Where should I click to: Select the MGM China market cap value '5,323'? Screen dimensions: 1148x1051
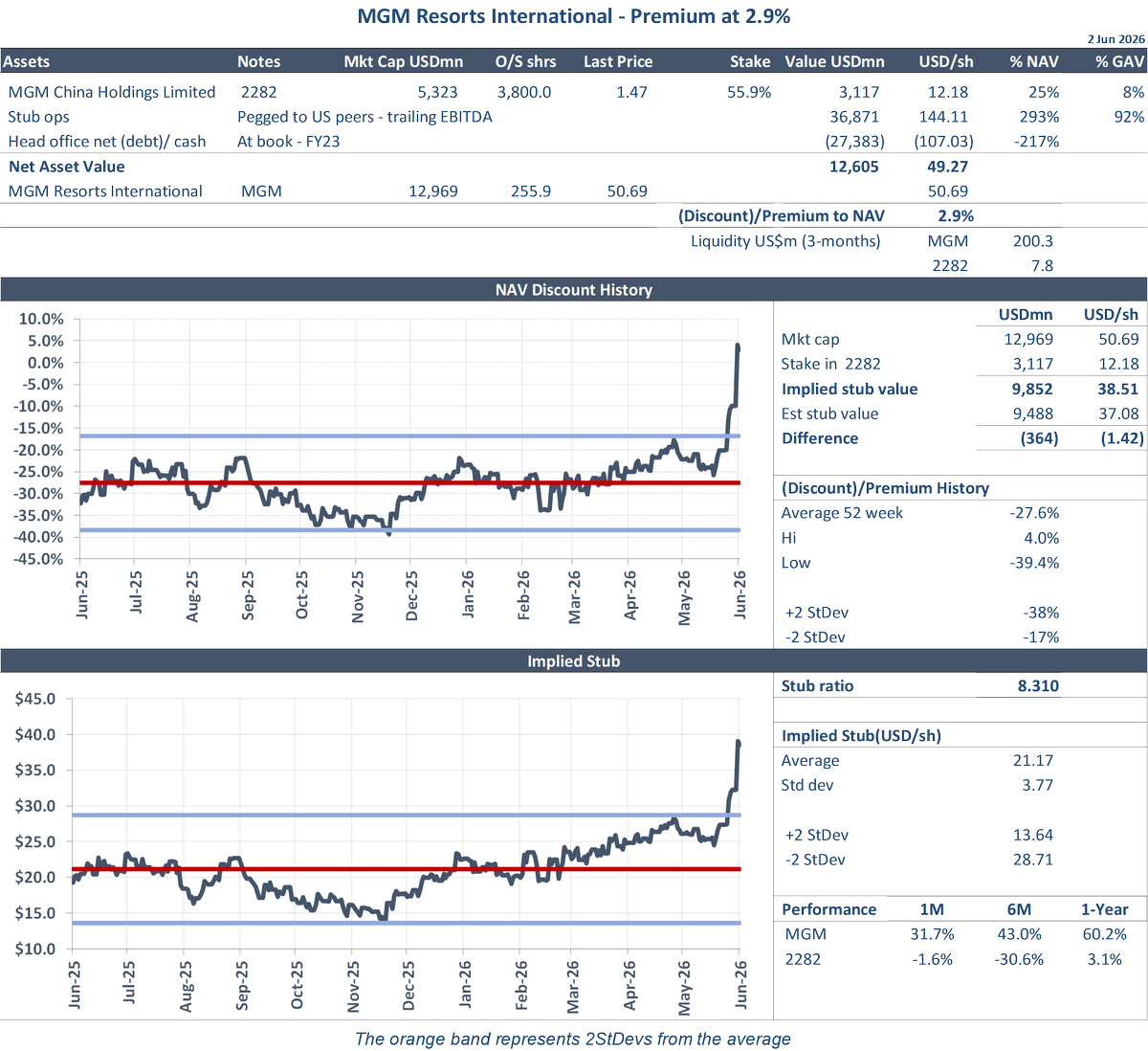tap(438, 92)
